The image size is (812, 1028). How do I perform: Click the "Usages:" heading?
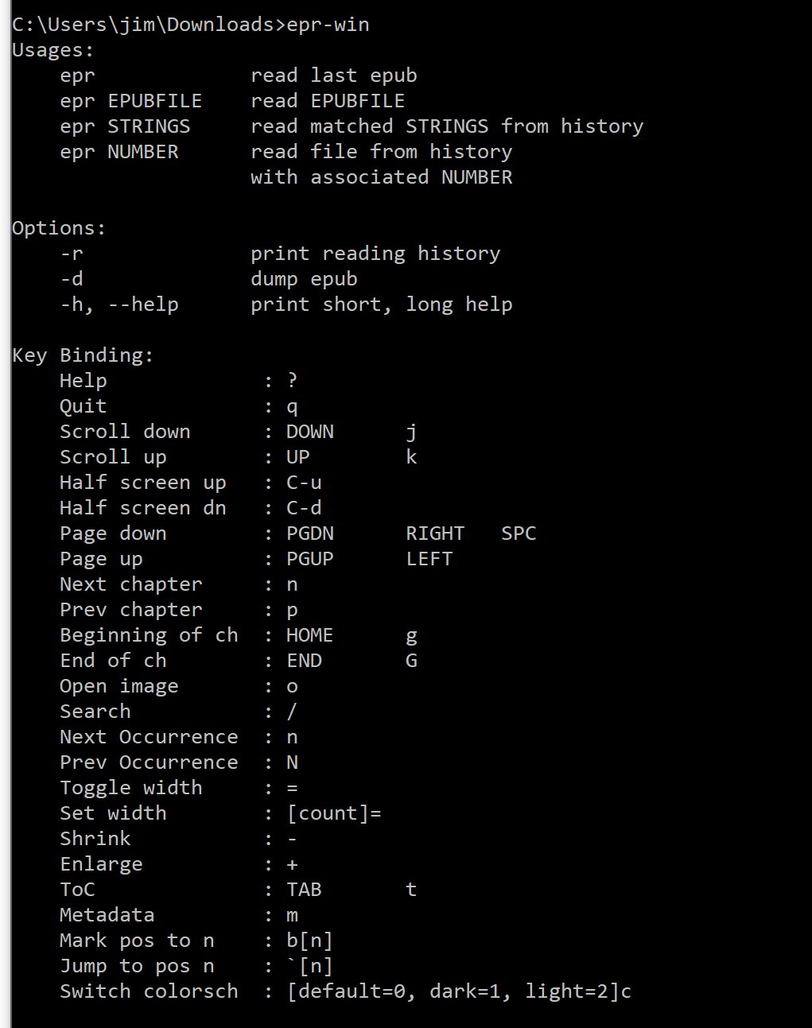point(53,50)
